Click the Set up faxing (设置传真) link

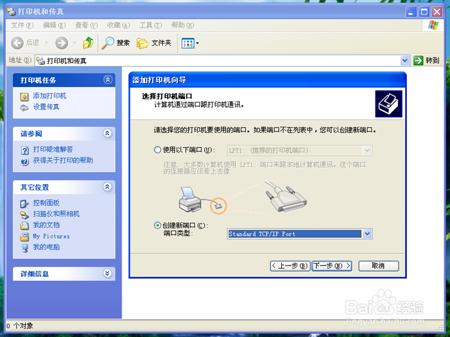[46, 107]
